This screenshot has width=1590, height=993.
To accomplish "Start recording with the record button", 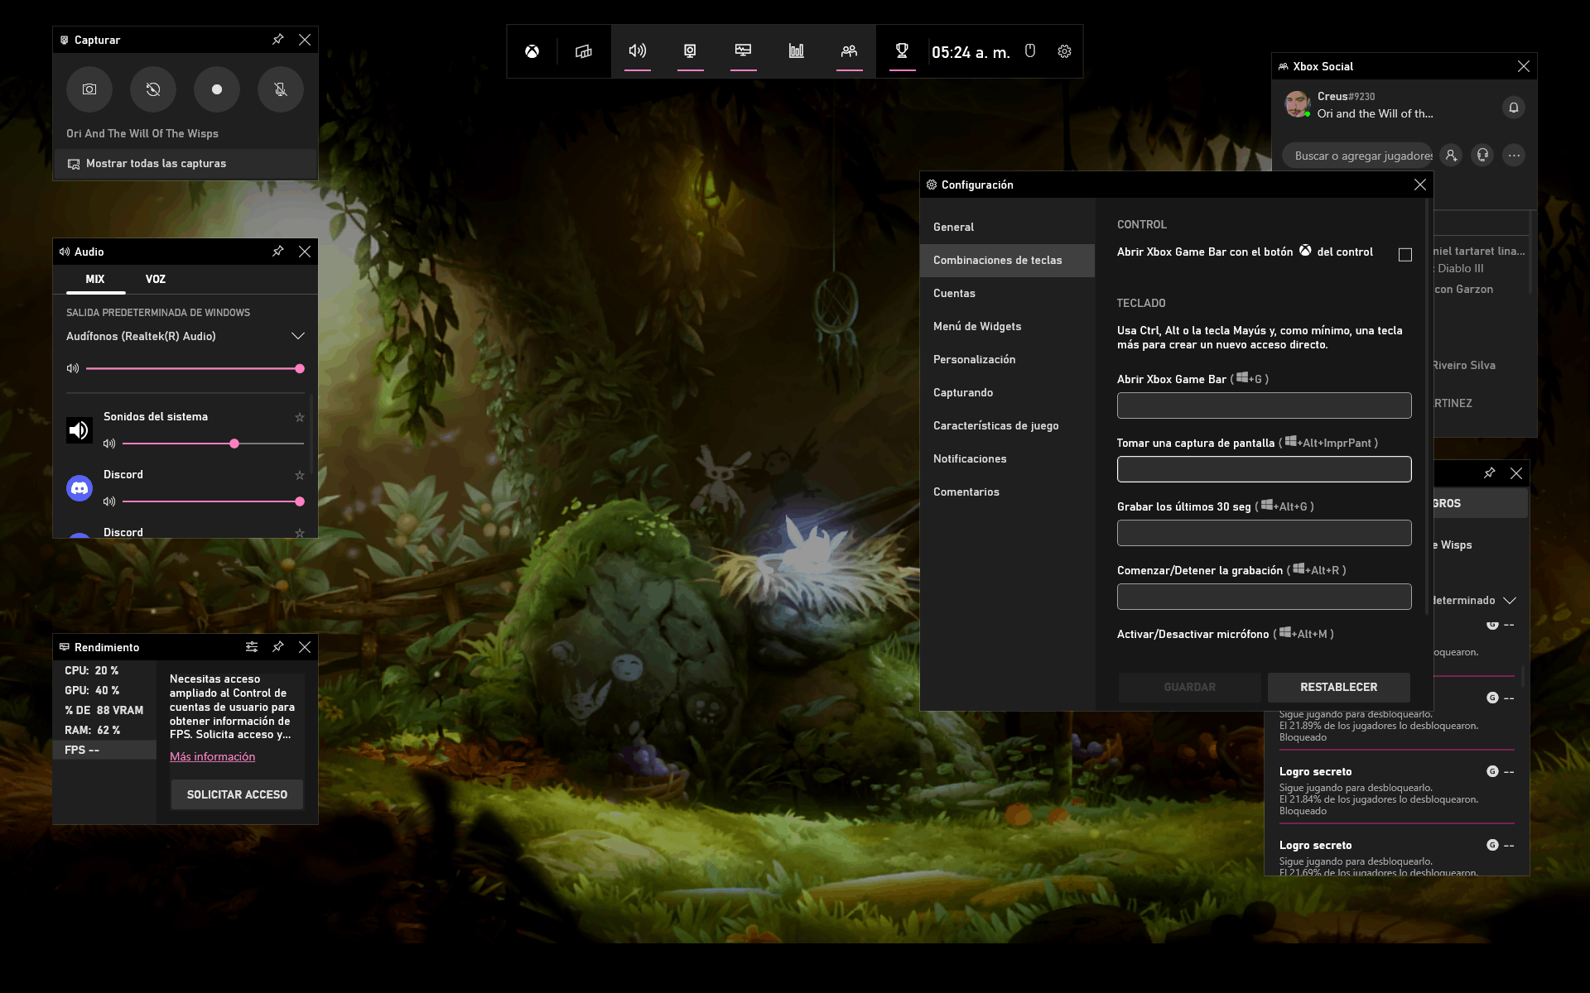I will [217, 89].
